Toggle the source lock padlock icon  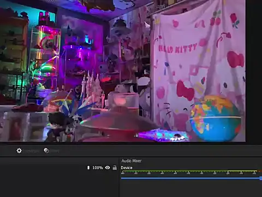click(115, 167)
